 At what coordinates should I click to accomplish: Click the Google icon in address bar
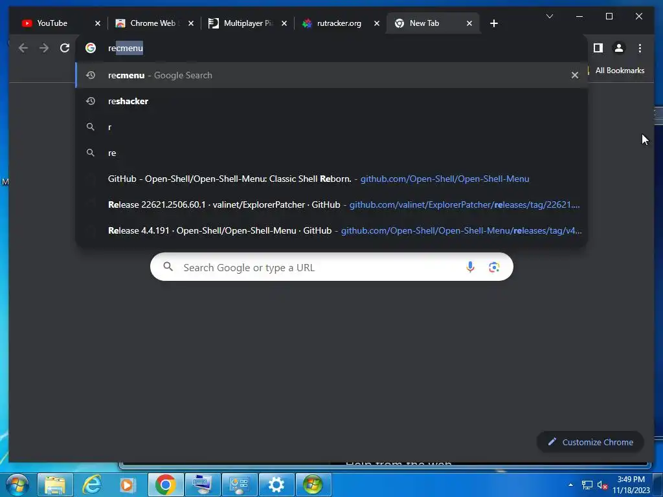(x=91, y=48)
